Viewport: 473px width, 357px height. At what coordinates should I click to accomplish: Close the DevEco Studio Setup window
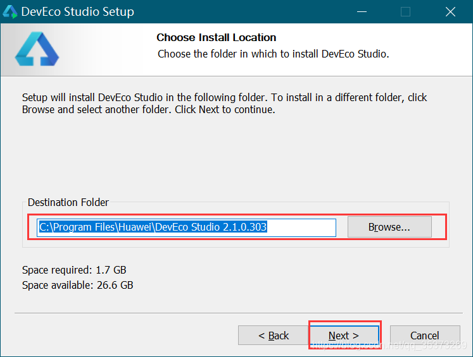[x=450, y=12]
